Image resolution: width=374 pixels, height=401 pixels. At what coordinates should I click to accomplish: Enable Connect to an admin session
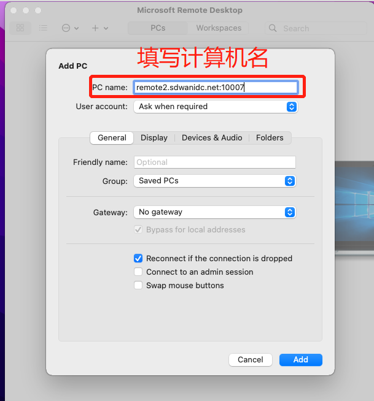(138, 272)
